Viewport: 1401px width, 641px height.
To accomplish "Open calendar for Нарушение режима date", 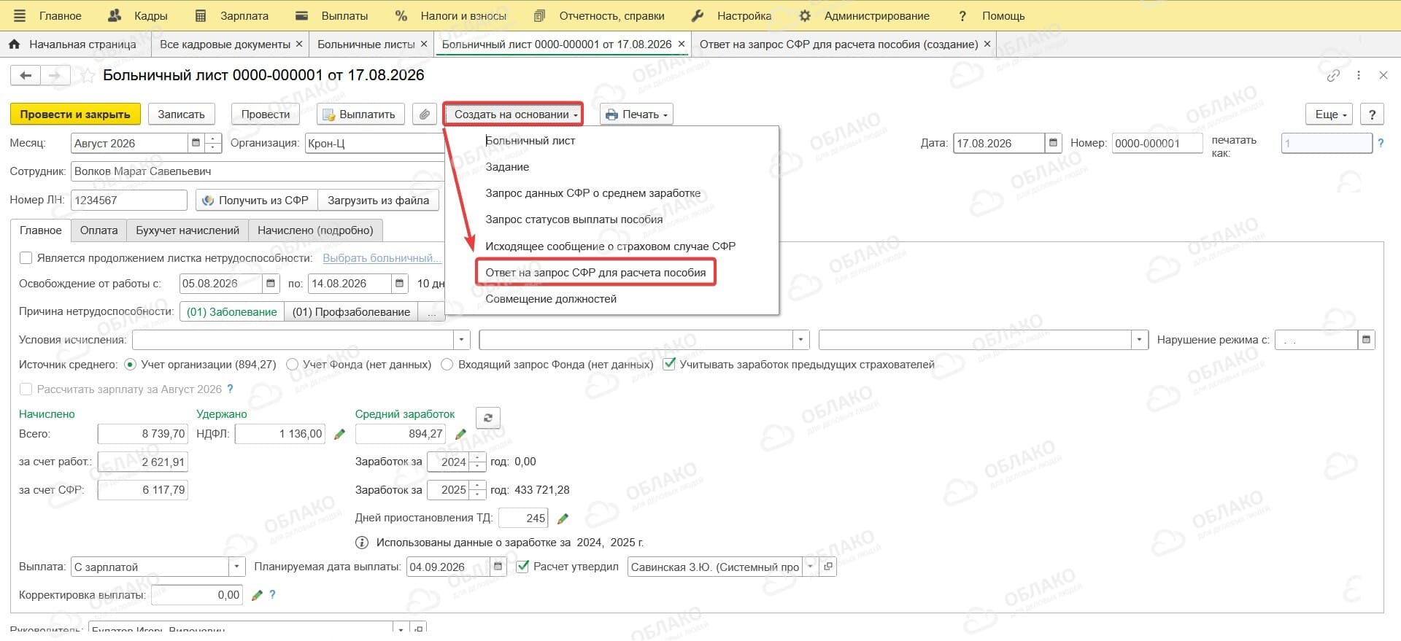I will point(1366,339).
